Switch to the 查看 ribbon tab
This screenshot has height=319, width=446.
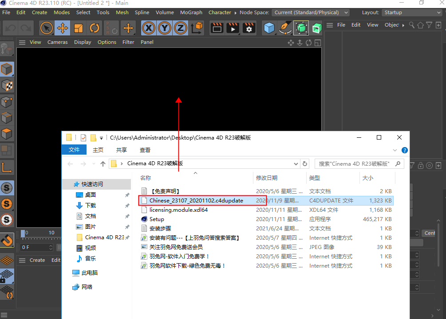coord(145,150)
